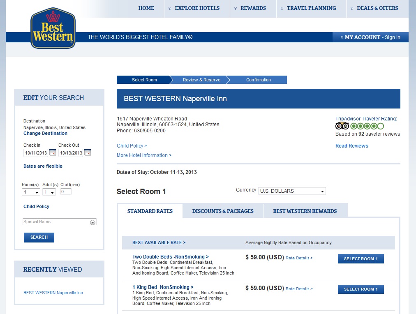Switch to Discounts & Packages tab
Image resolution: width=416 pixels, height=314 pixels.
223,211
